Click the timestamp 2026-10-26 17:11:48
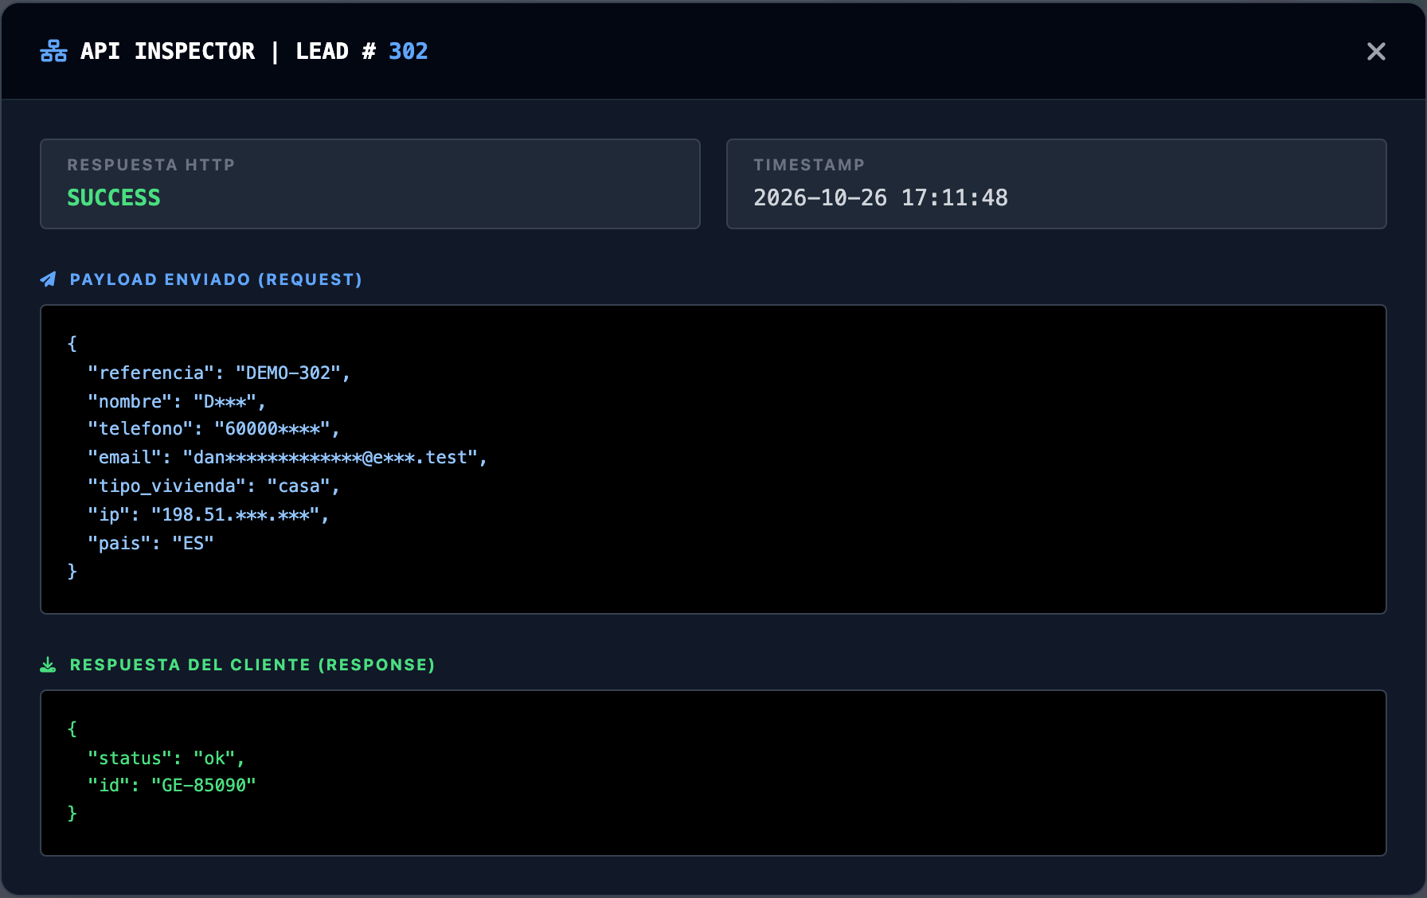1427x898 pixels. 881,197
